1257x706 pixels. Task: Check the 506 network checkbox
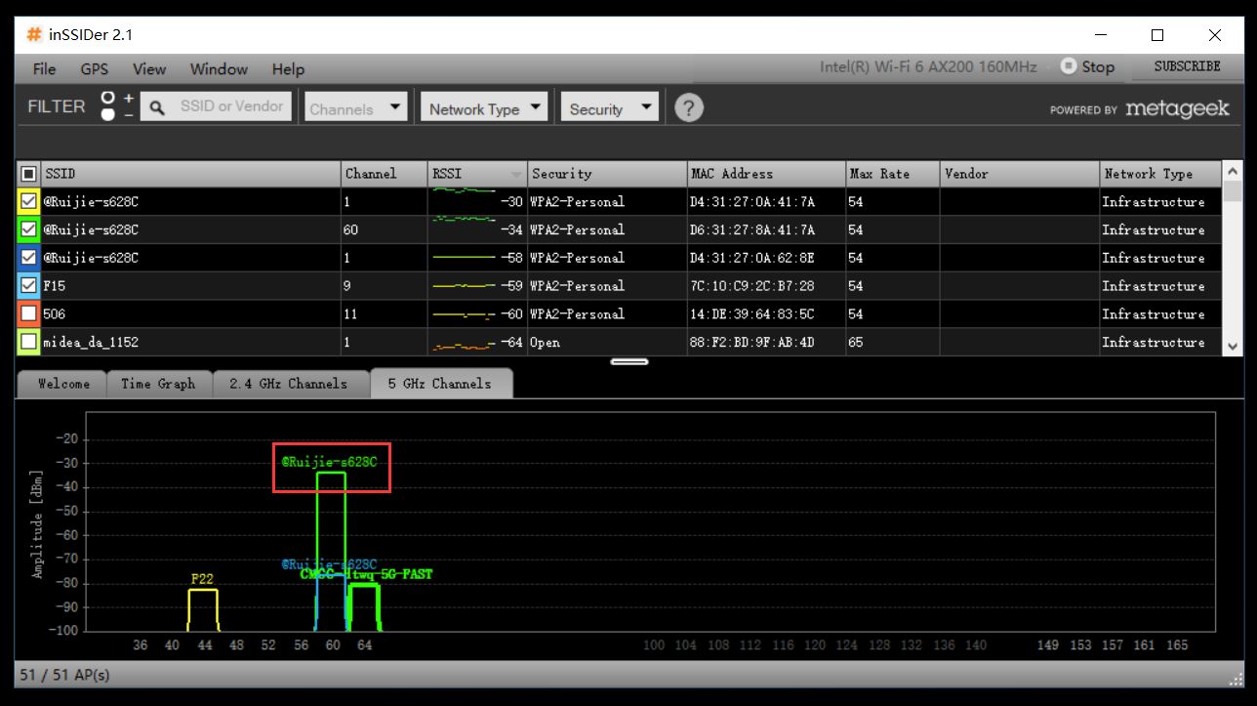tap(29, 314)
